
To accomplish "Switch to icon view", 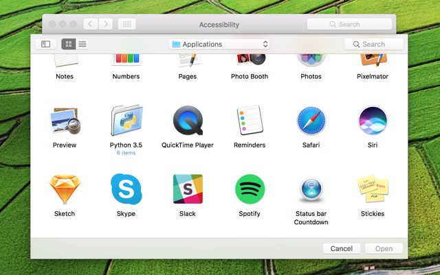I will [69, 44].
